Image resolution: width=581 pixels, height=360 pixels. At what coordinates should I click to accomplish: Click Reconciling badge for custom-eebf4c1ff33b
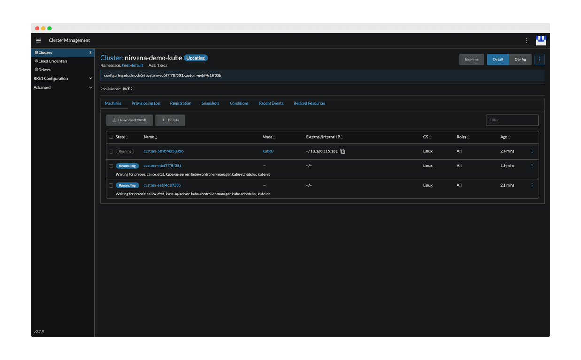127,185
